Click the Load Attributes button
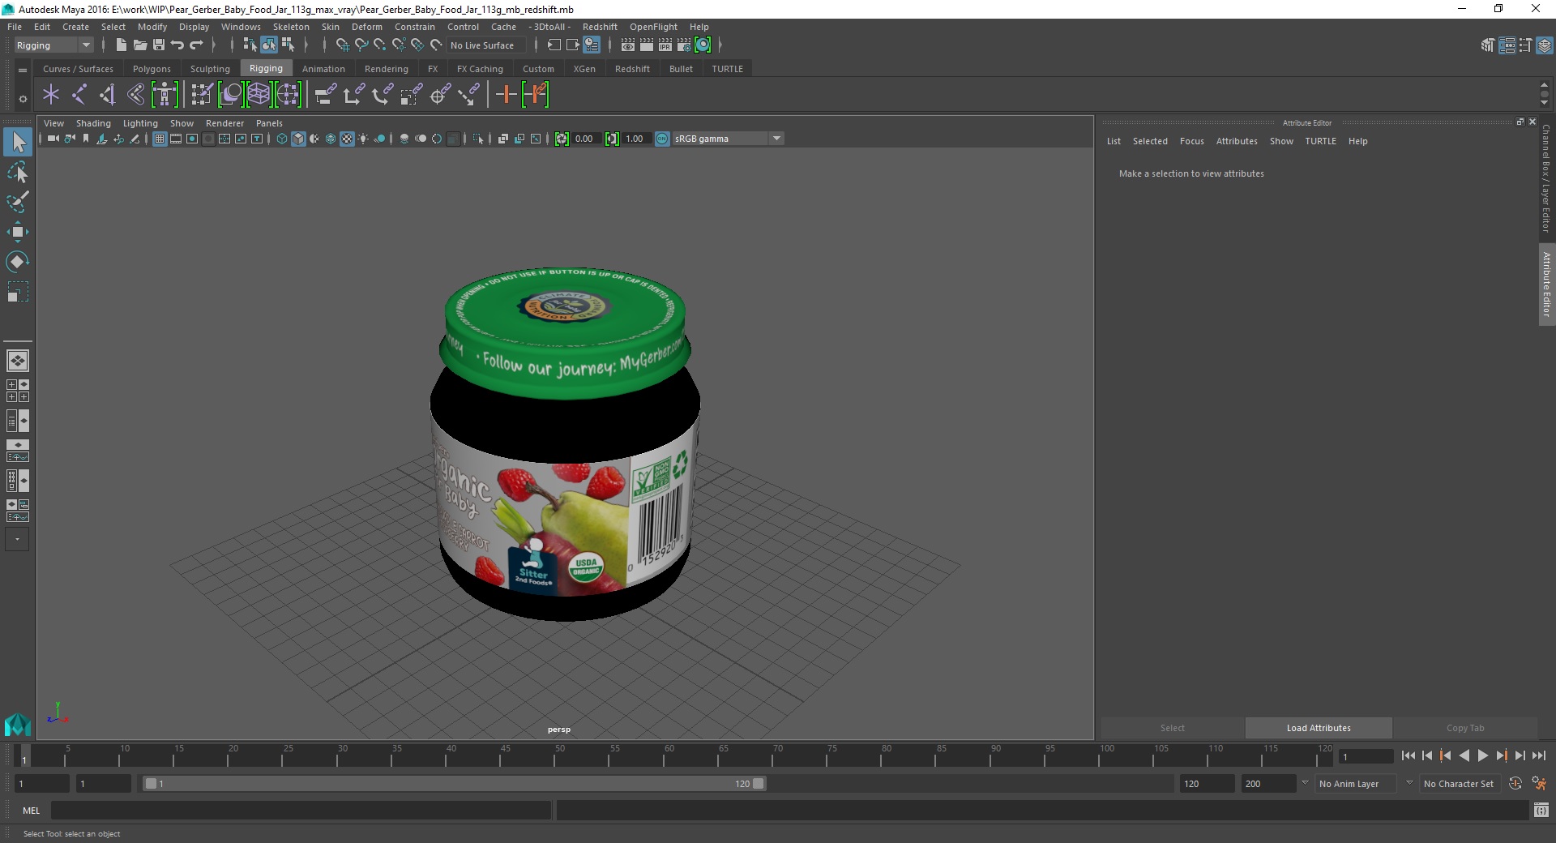The image size is (1556, 843). click(1319, 728)
